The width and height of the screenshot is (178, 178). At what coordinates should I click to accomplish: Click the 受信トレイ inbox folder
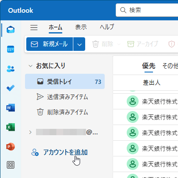point(65,81)
